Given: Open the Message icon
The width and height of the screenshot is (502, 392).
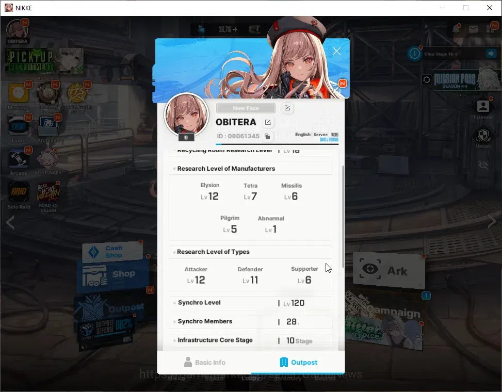Looking at the screenshot, I should 19,96.
